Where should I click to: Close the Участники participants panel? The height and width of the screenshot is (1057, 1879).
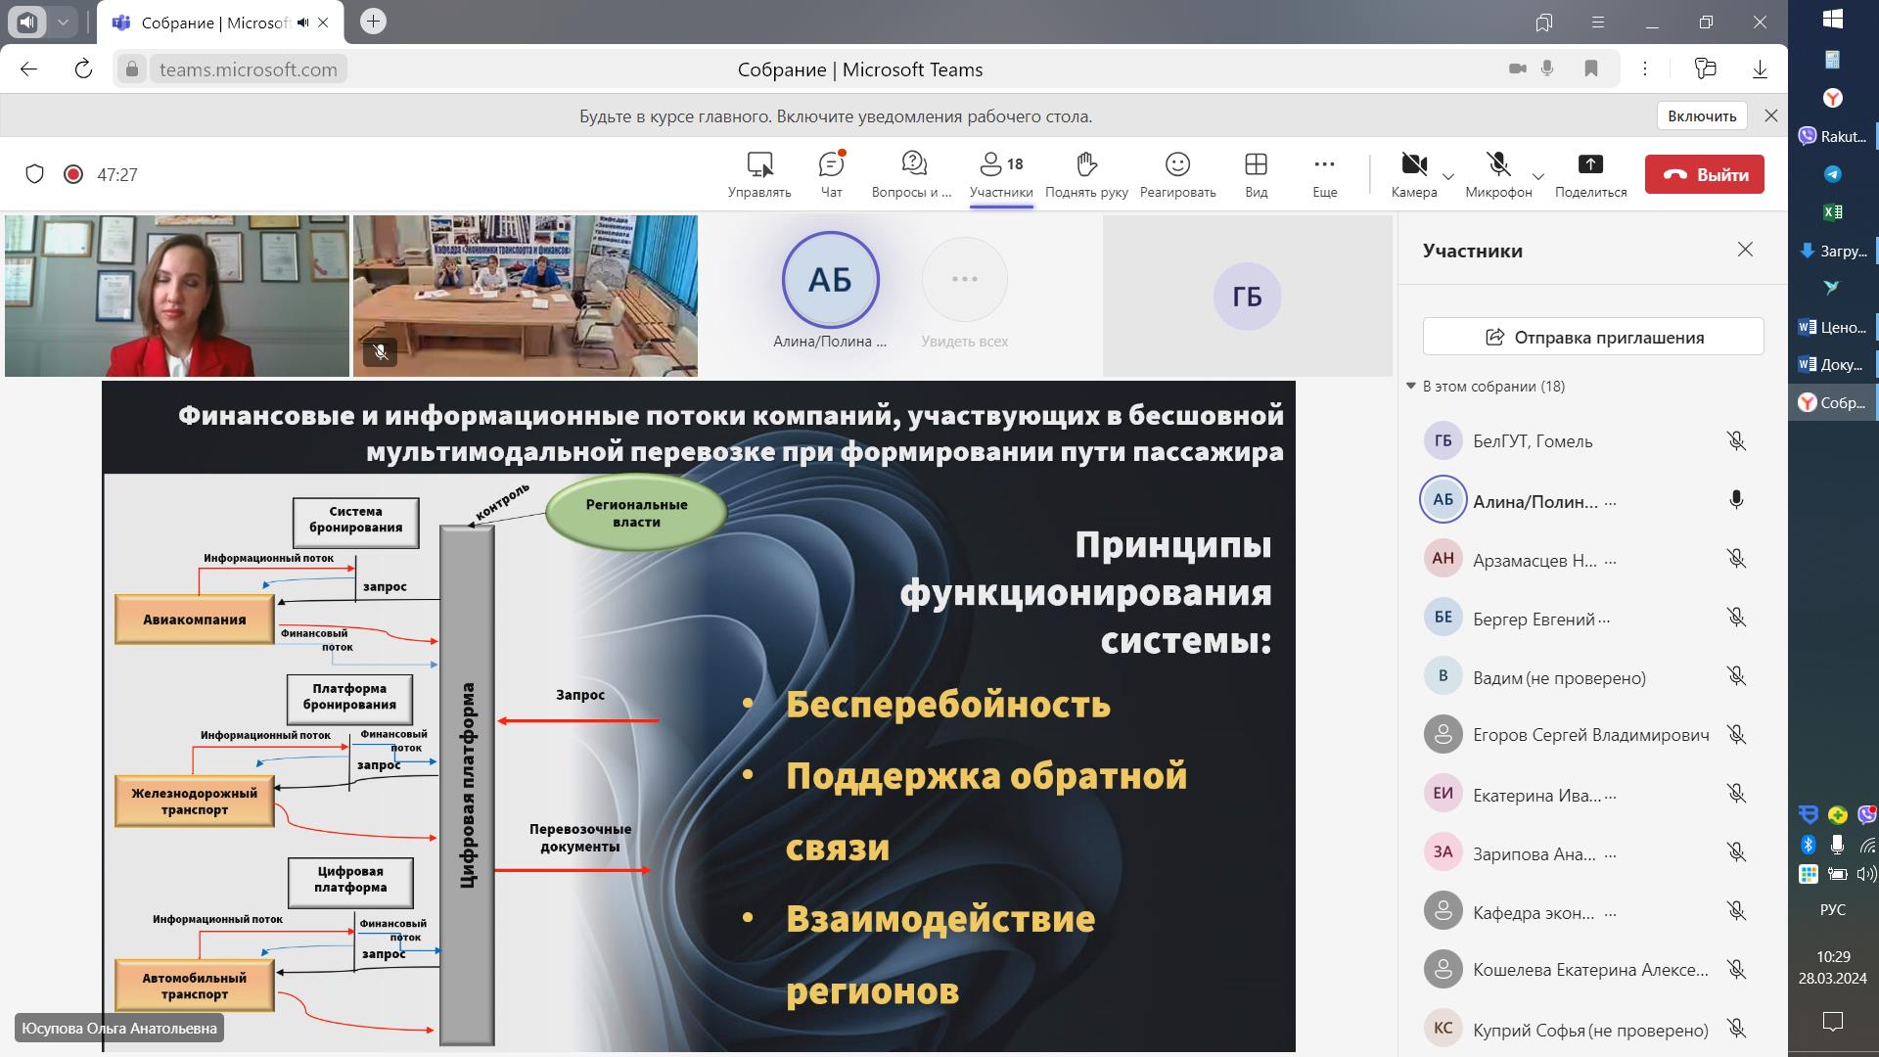pyautogui.click(x=1745, y=250)
